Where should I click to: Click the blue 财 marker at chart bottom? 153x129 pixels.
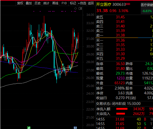75,128
